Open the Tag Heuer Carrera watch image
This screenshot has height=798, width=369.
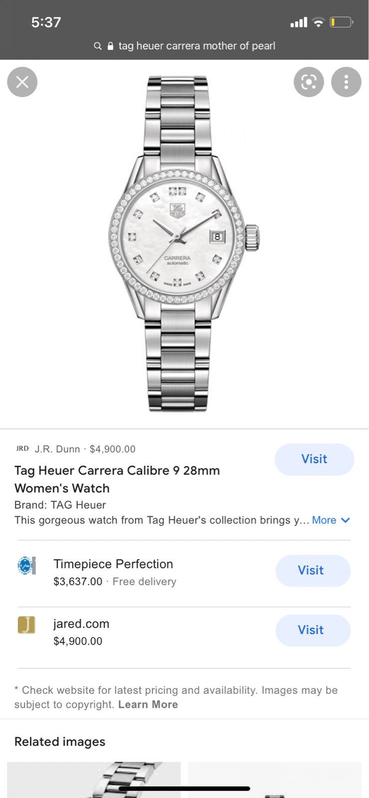(x=184, y=244)
